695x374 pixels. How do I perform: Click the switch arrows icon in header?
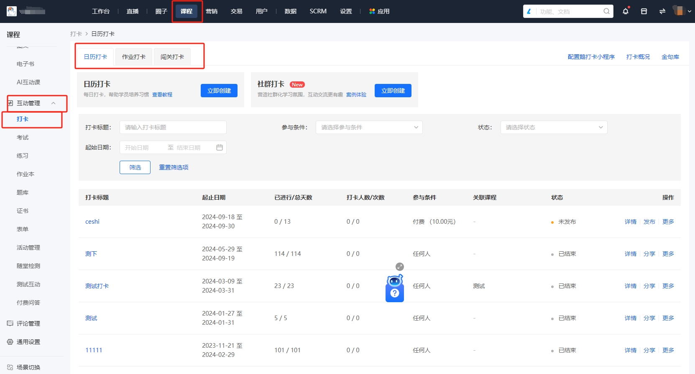pyautogui.click(x=662, y=11)
